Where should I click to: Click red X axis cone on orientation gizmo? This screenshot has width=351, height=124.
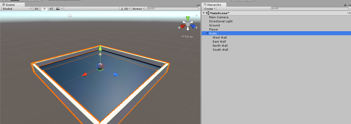click(182, 26)
